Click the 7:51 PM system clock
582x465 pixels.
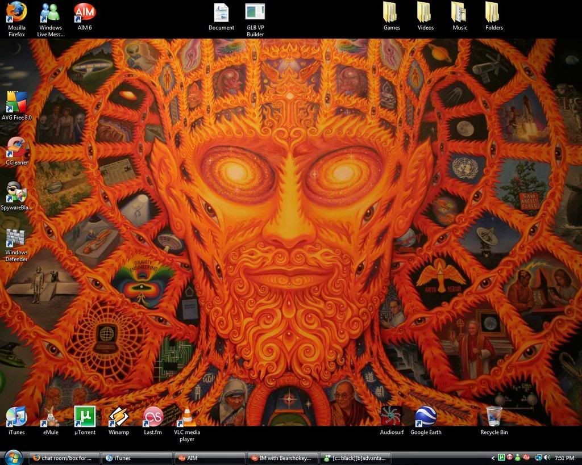pyautogui.click(x=564, y=458)
